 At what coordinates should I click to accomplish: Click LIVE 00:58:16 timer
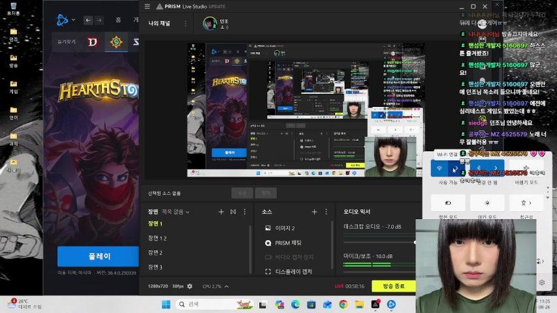(349, 286)
